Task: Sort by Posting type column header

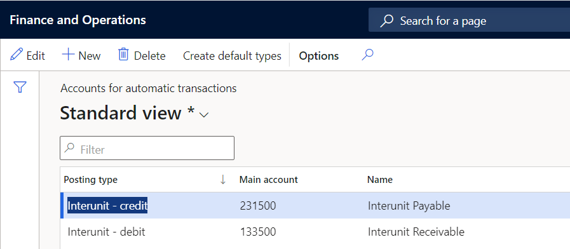Action: point(90,180)
